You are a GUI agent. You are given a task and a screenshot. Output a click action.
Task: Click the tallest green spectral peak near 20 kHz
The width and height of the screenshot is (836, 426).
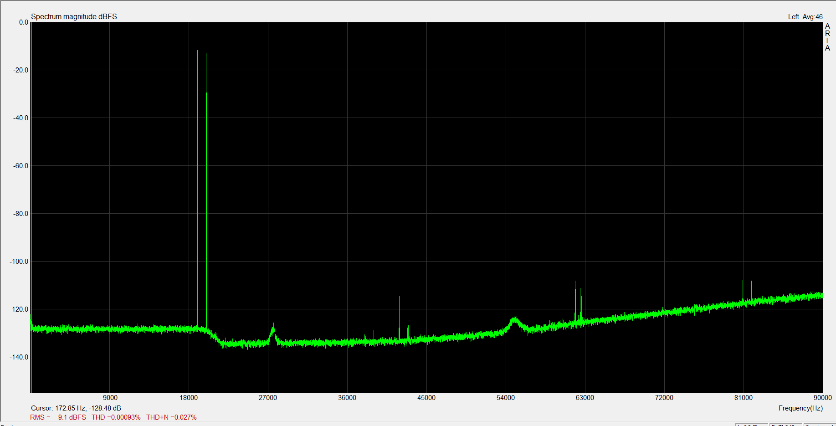point(206,190)
